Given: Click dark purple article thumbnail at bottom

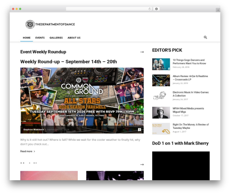Looking at the screenshot, I should pyautogui.click(x=115, y=176).
